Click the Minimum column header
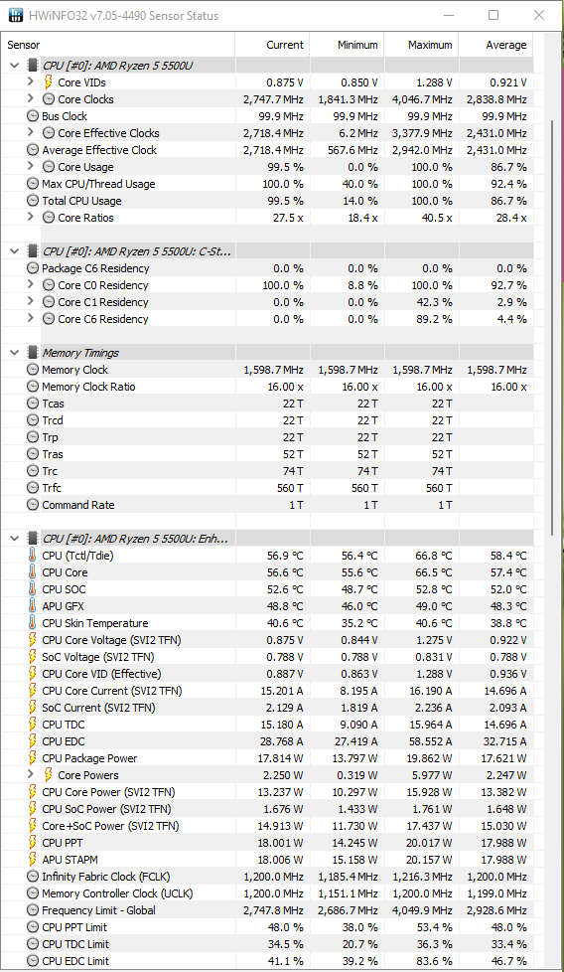 pyautogui.click(x=347, y=45)
